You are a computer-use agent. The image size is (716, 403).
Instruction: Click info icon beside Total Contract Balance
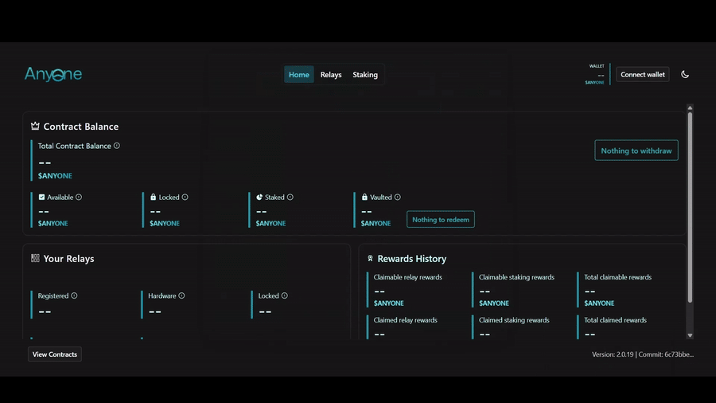pos(117,146)
